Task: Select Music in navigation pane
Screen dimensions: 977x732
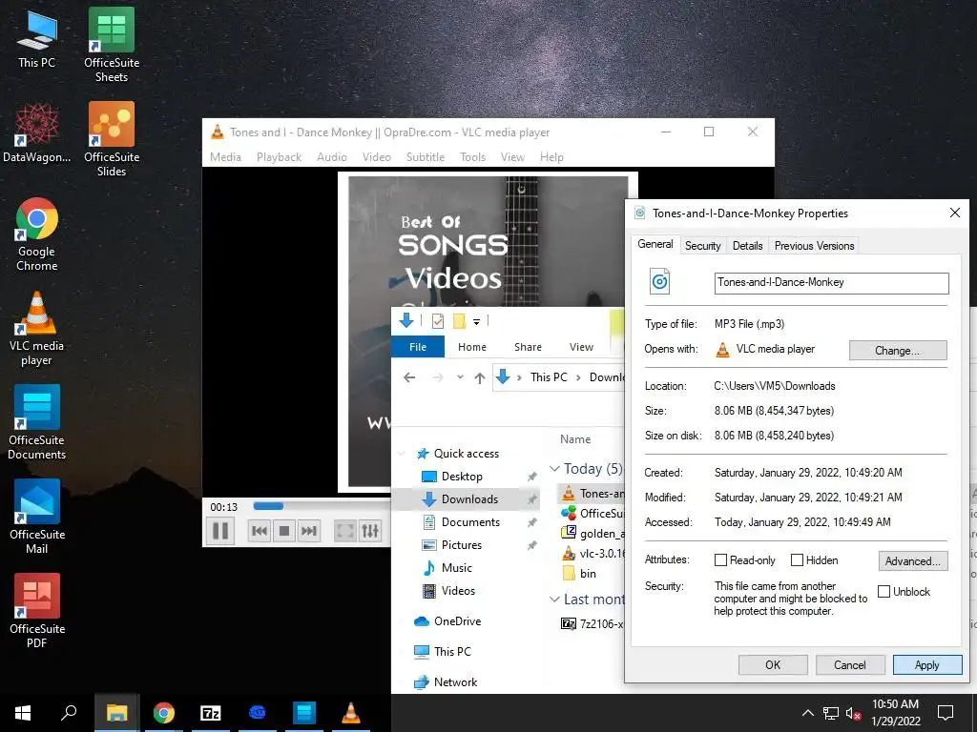Action: point(457,568)
